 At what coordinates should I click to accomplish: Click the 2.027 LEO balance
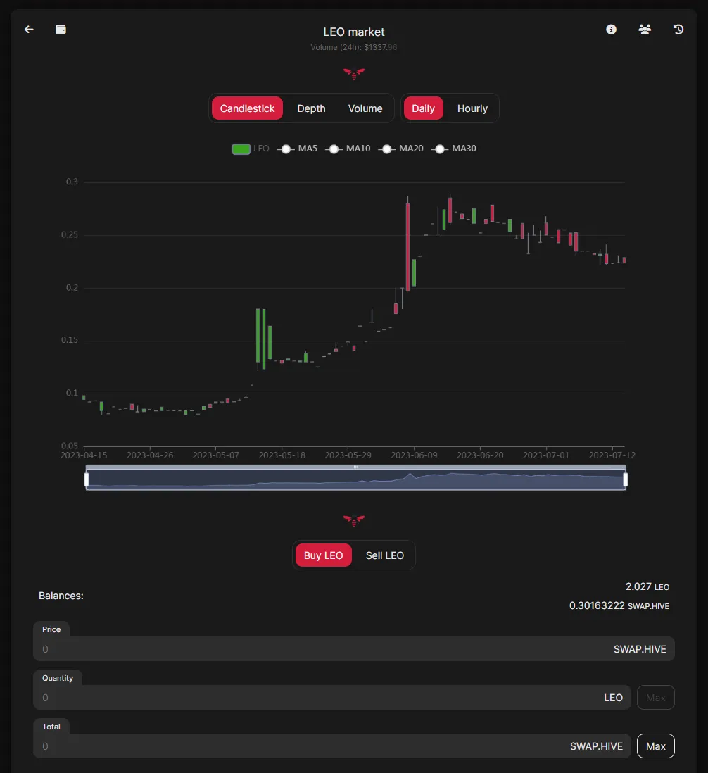[x=647, y=586]
